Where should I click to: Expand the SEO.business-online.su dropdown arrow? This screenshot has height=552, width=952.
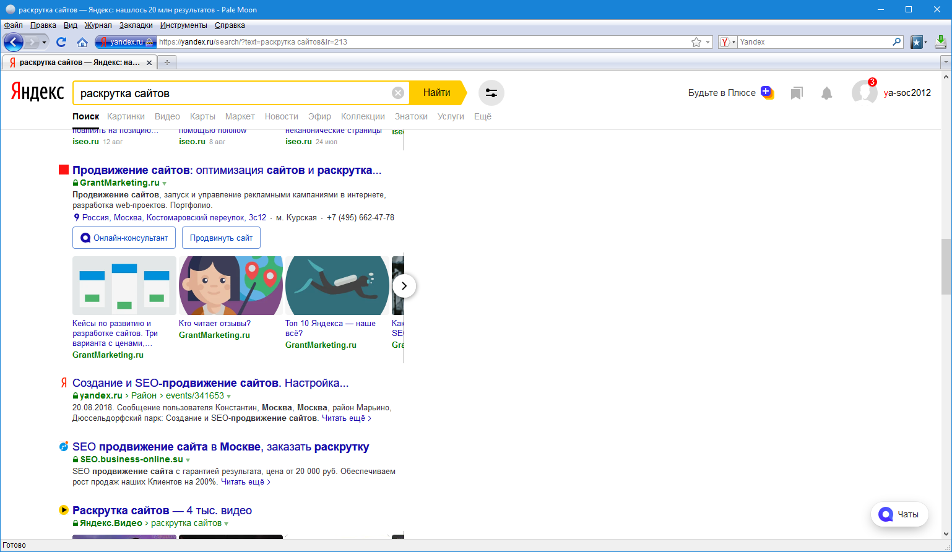click(188, 460)
